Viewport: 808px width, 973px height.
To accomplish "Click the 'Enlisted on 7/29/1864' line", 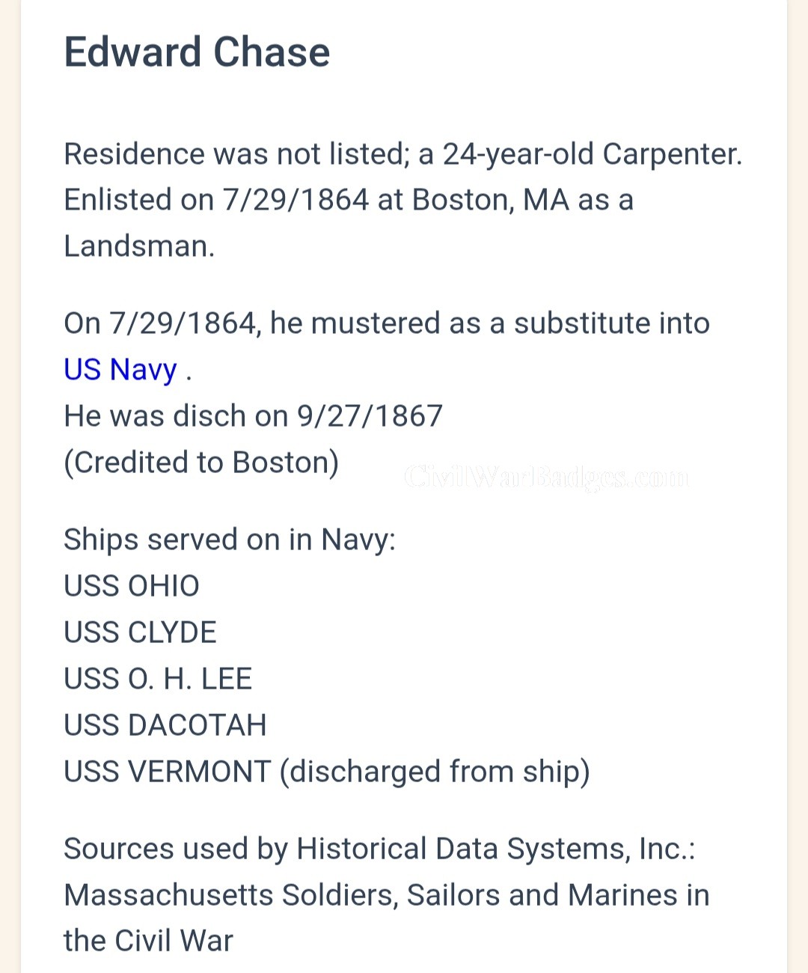I will click(x=348, y=200).
